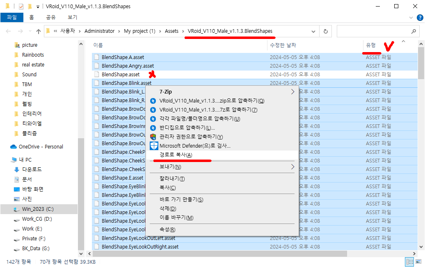Expand the 보내기 submenu
Image resolution: width=425 pixels, height=267 pixels.
[x=222, y=167]
